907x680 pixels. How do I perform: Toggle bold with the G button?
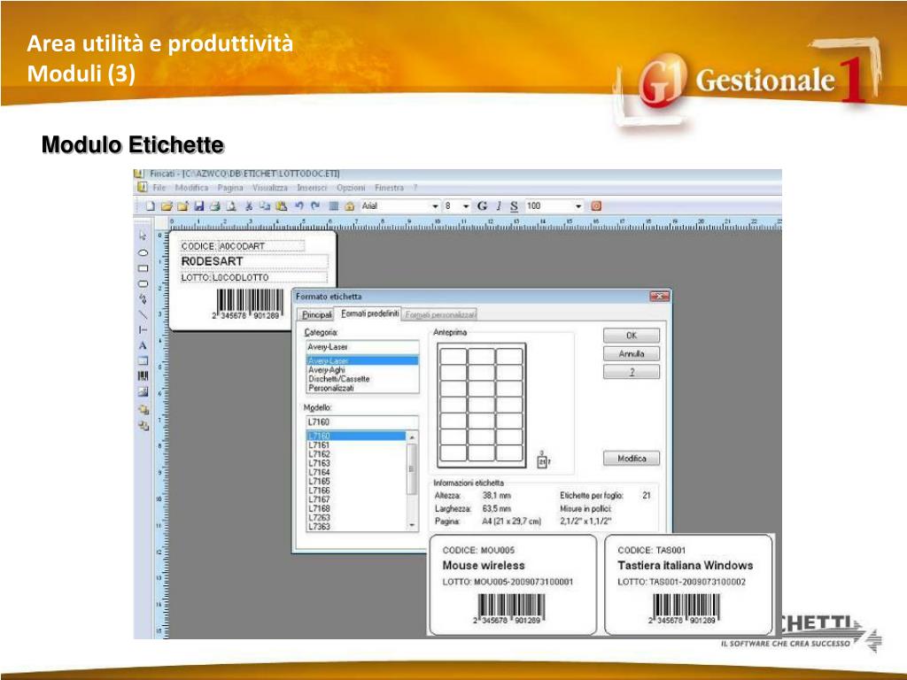pyautogui.click(x=482, y=205)
